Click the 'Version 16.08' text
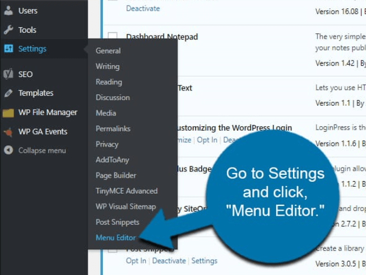This screenshot has height=275, width=366. pyautogui.click(x=337, y=11)
